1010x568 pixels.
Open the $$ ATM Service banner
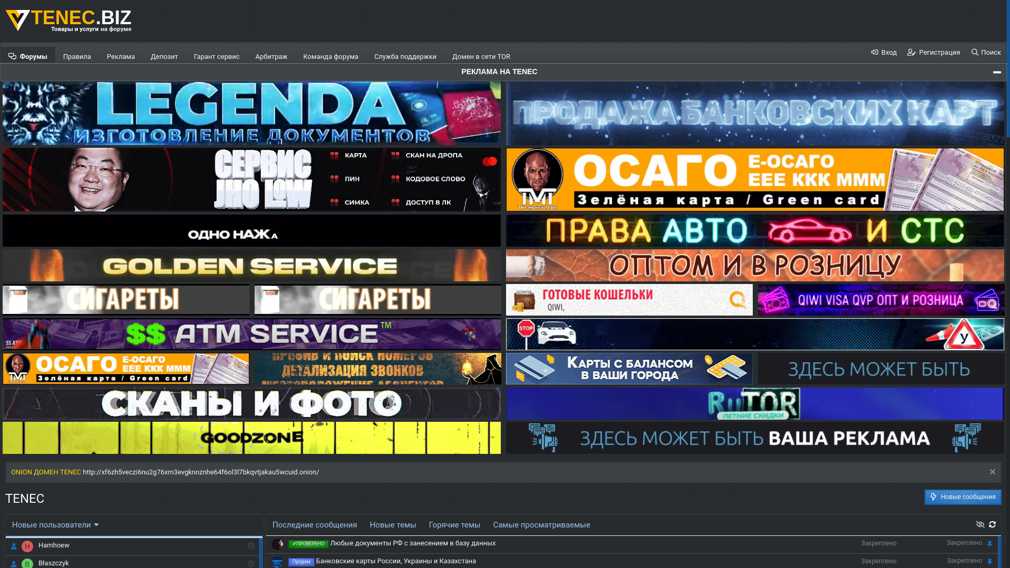251,334
